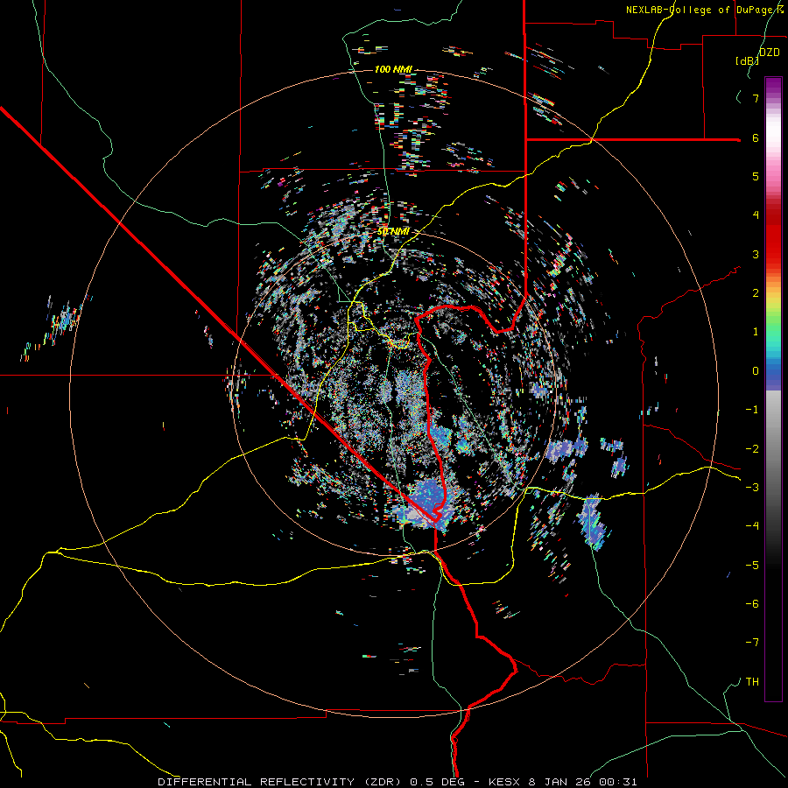This screenshot has width=788, height=788.
Task: Click the 0 value on color scale
Action: pos(756,371)
